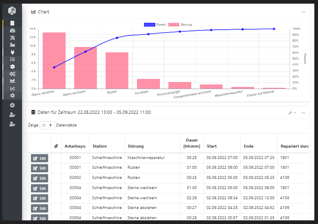Click the power plug sidebar icon

click(12, 52)
